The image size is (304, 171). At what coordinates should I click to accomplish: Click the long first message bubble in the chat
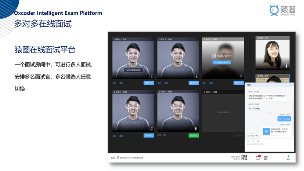(267, 97)
